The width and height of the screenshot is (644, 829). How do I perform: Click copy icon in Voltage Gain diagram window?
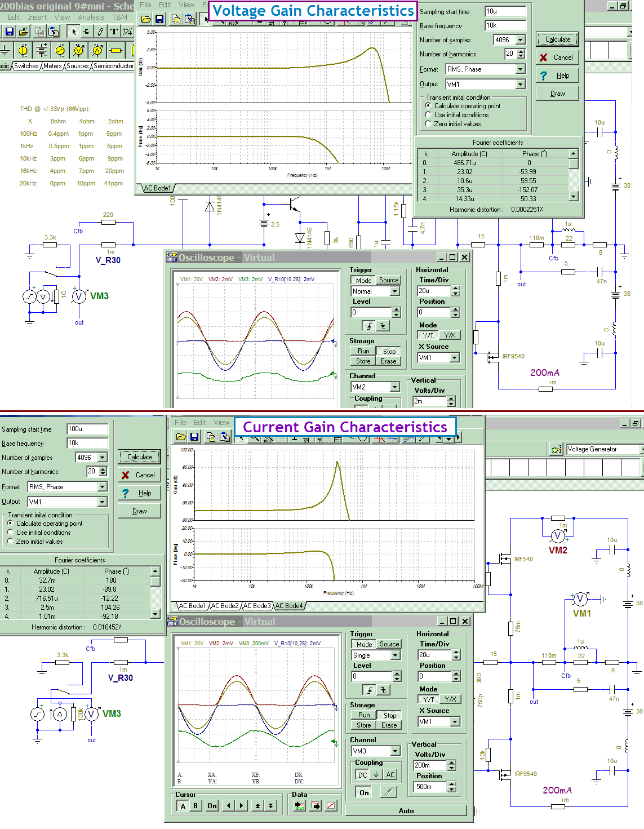(176, 19)
